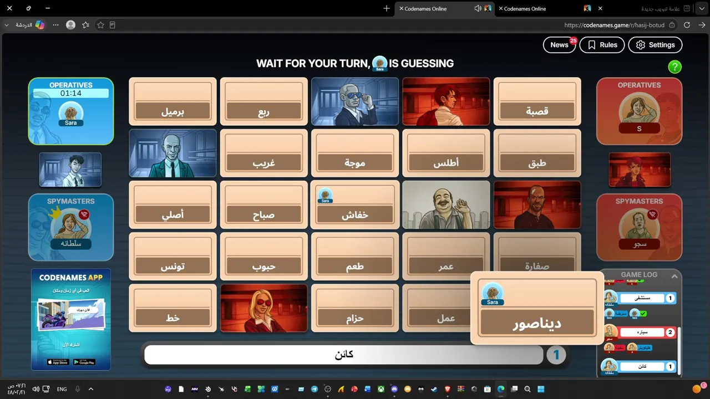Select the خفاش card
Screen dimensions: 710x399
[x=355, y=204]
